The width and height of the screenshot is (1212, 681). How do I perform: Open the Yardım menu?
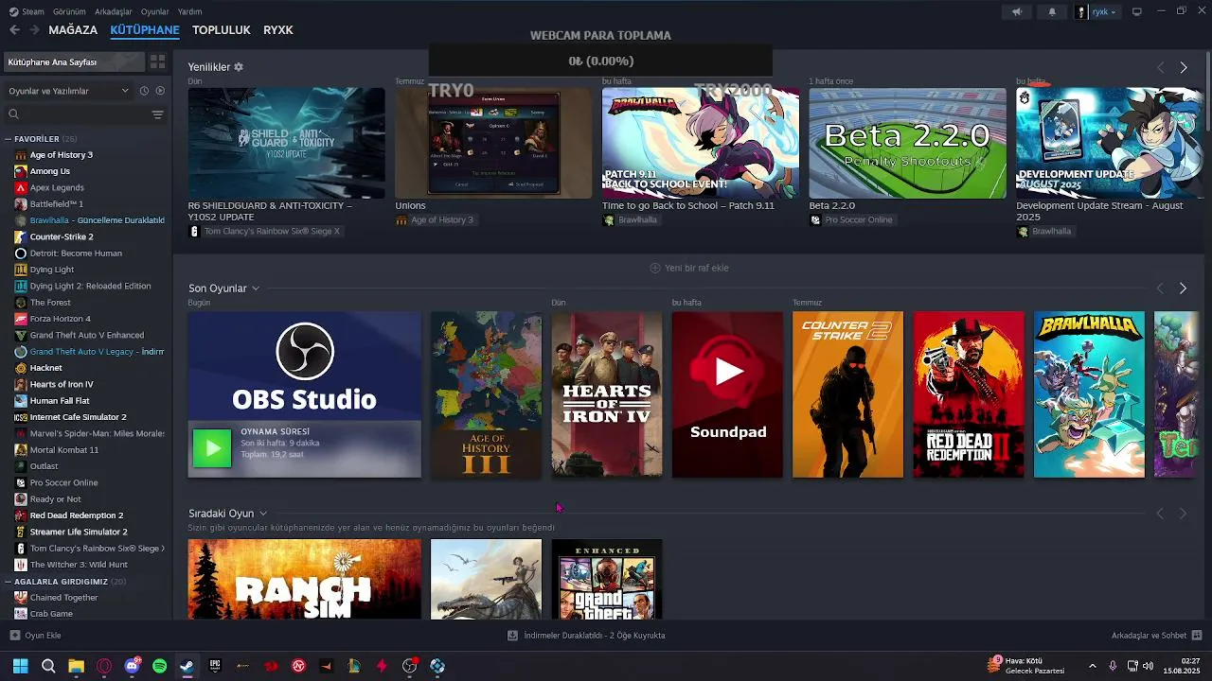coord(189,11)
